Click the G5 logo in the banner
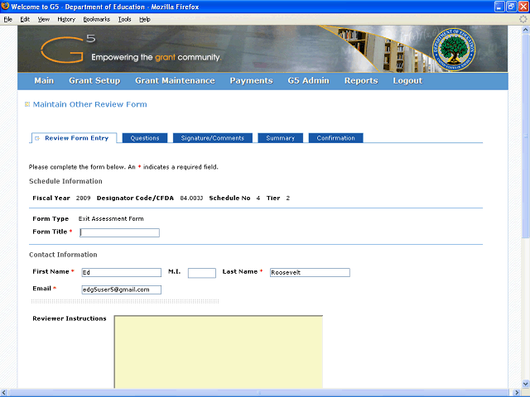The image size is (530, 397). [68, 50]
